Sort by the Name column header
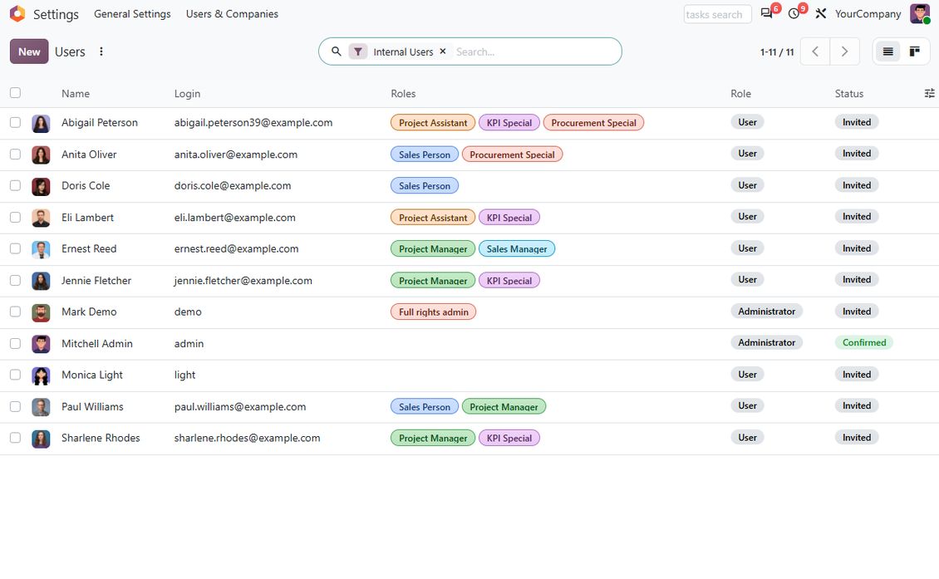The height and width of the screenshot is (579, 939). click(76, 93)
